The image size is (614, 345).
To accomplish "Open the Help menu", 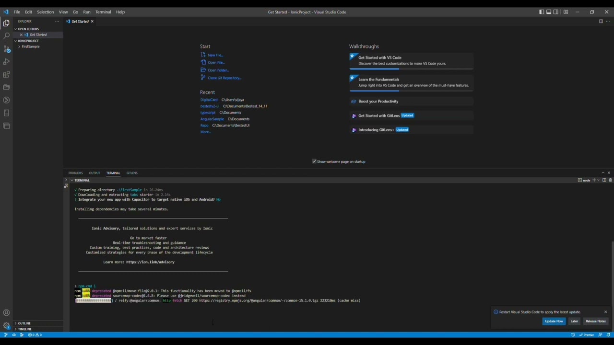I will [x=120, y=12].
